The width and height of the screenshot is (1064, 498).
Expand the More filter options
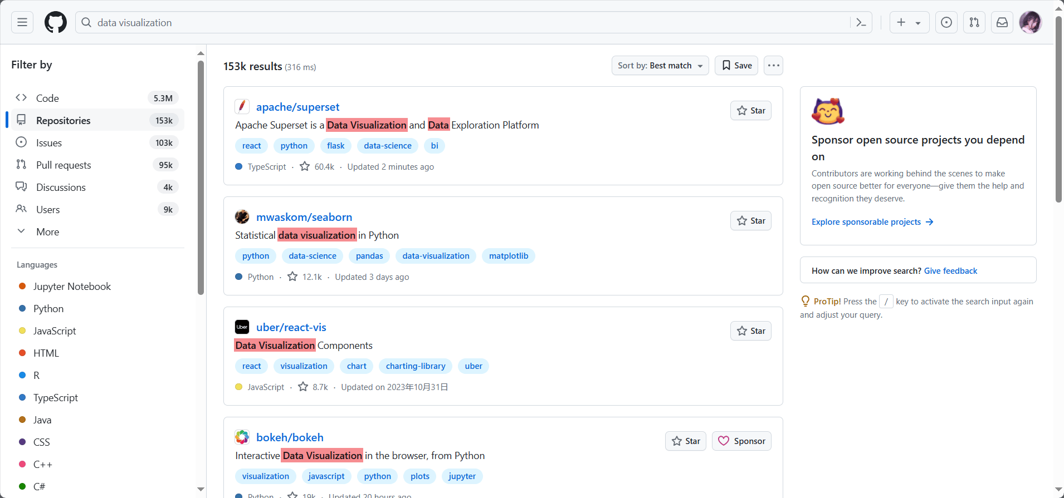[x=47, y=232]
